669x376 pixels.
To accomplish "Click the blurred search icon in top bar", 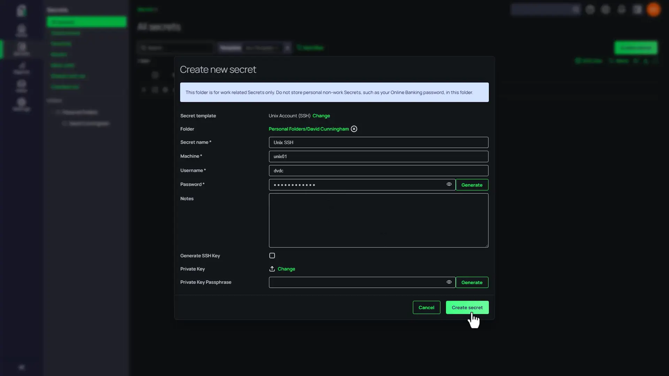I will [576, 9].
